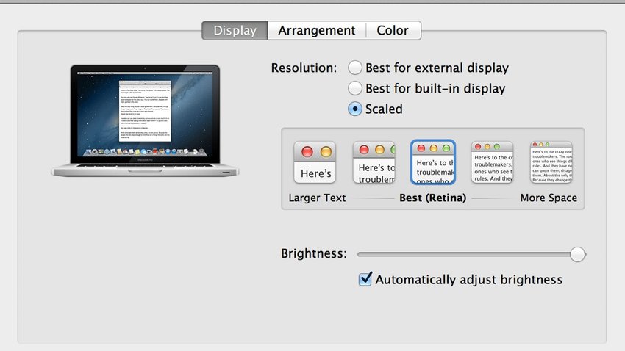Click the middle of the Brightness slider track

(471, 254)
